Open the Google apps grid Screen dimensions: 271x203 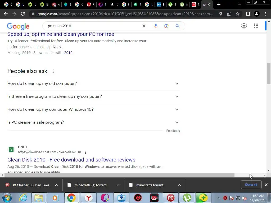pos(256,26)
